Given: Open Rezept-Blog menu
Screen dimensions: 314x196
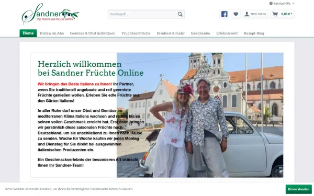Looking at the screenshot, I should tap(254, 33).
